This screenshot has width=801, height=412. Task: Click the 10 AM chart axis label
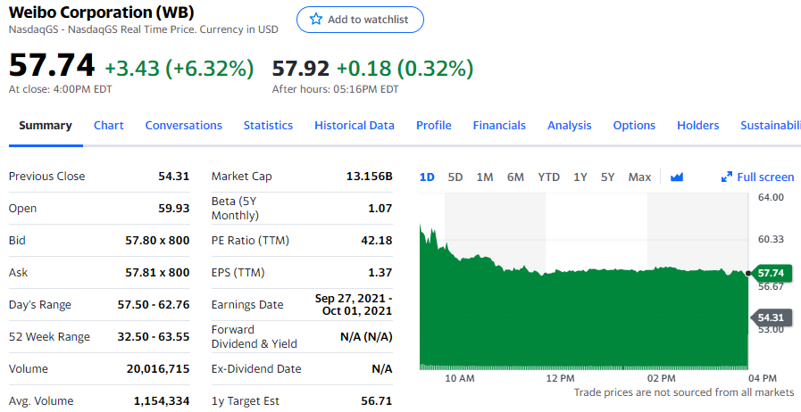[459, 378]
